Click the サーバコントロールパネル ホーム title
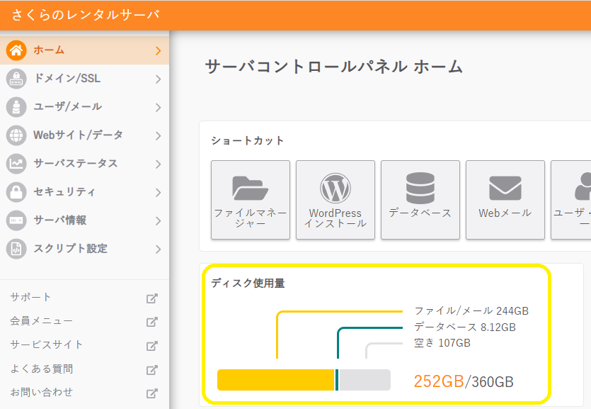Image resolution: width=591 pixels, height=409 pixels. tap(334, 67)
